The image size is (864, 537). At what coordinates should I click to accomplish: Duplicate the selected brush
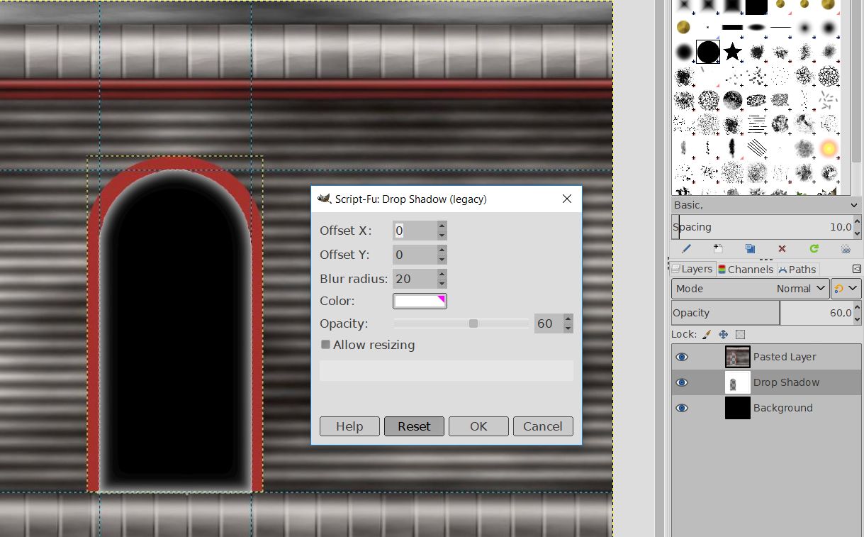tap(750, 249)
